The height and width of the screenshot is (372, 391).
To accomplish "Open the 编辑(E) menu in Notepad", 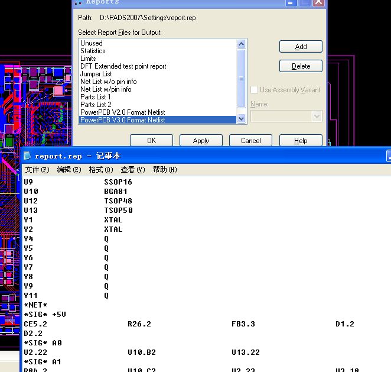I will click(x=69, y=170).
